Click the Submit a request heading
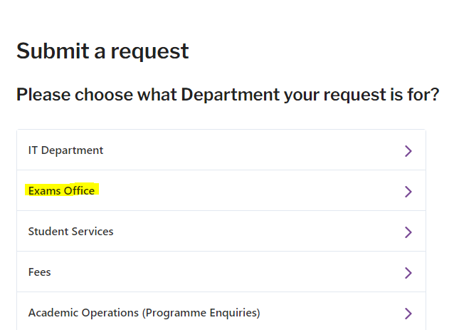 point(102,51)
